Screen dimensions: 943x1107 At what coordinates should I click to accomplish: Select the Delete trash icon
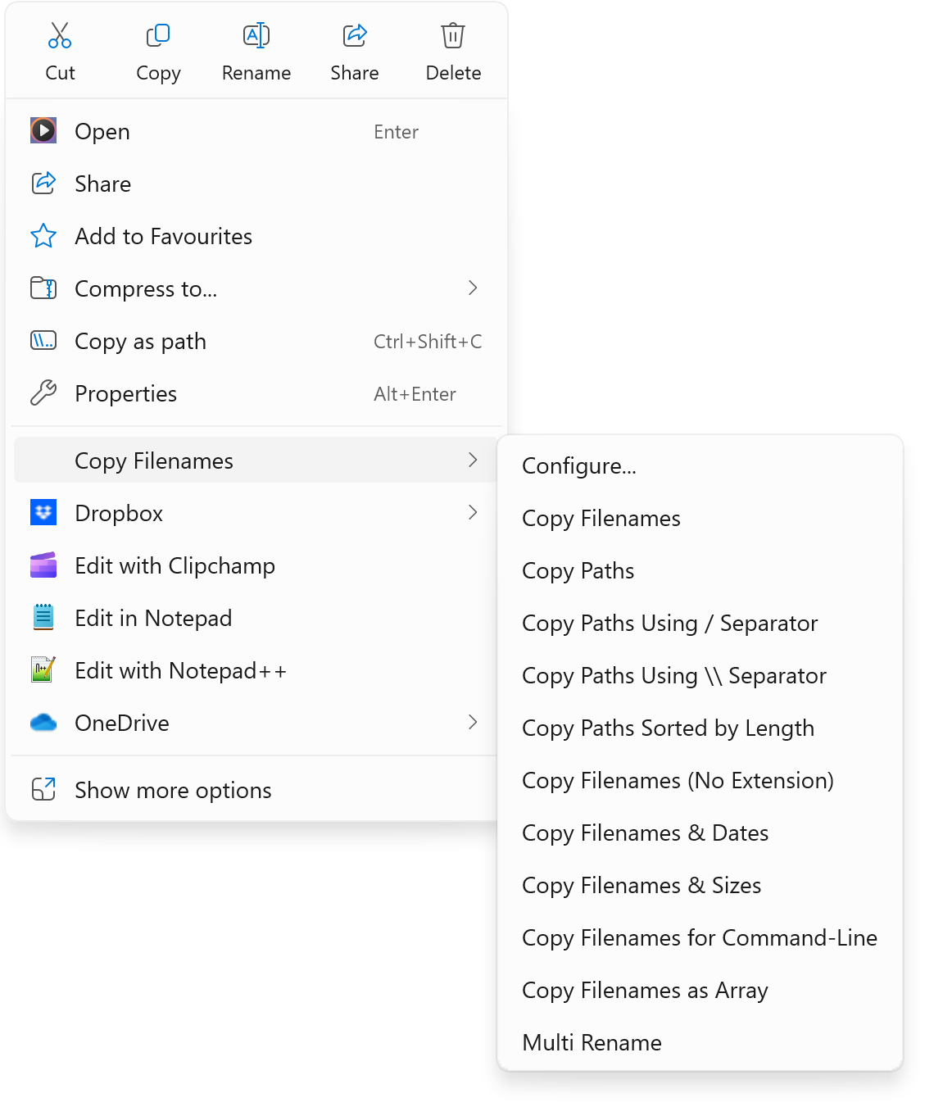tap(452, 35)
